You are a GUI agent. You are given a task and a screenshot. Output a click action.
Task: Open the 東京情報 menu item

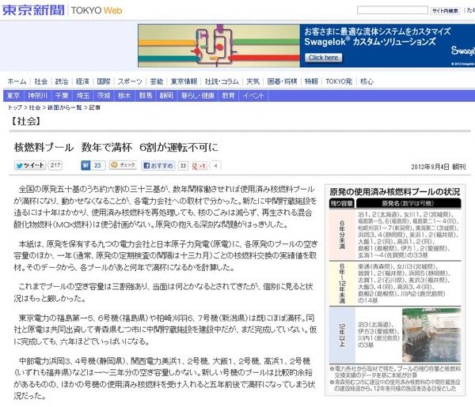tap(184, 81)
